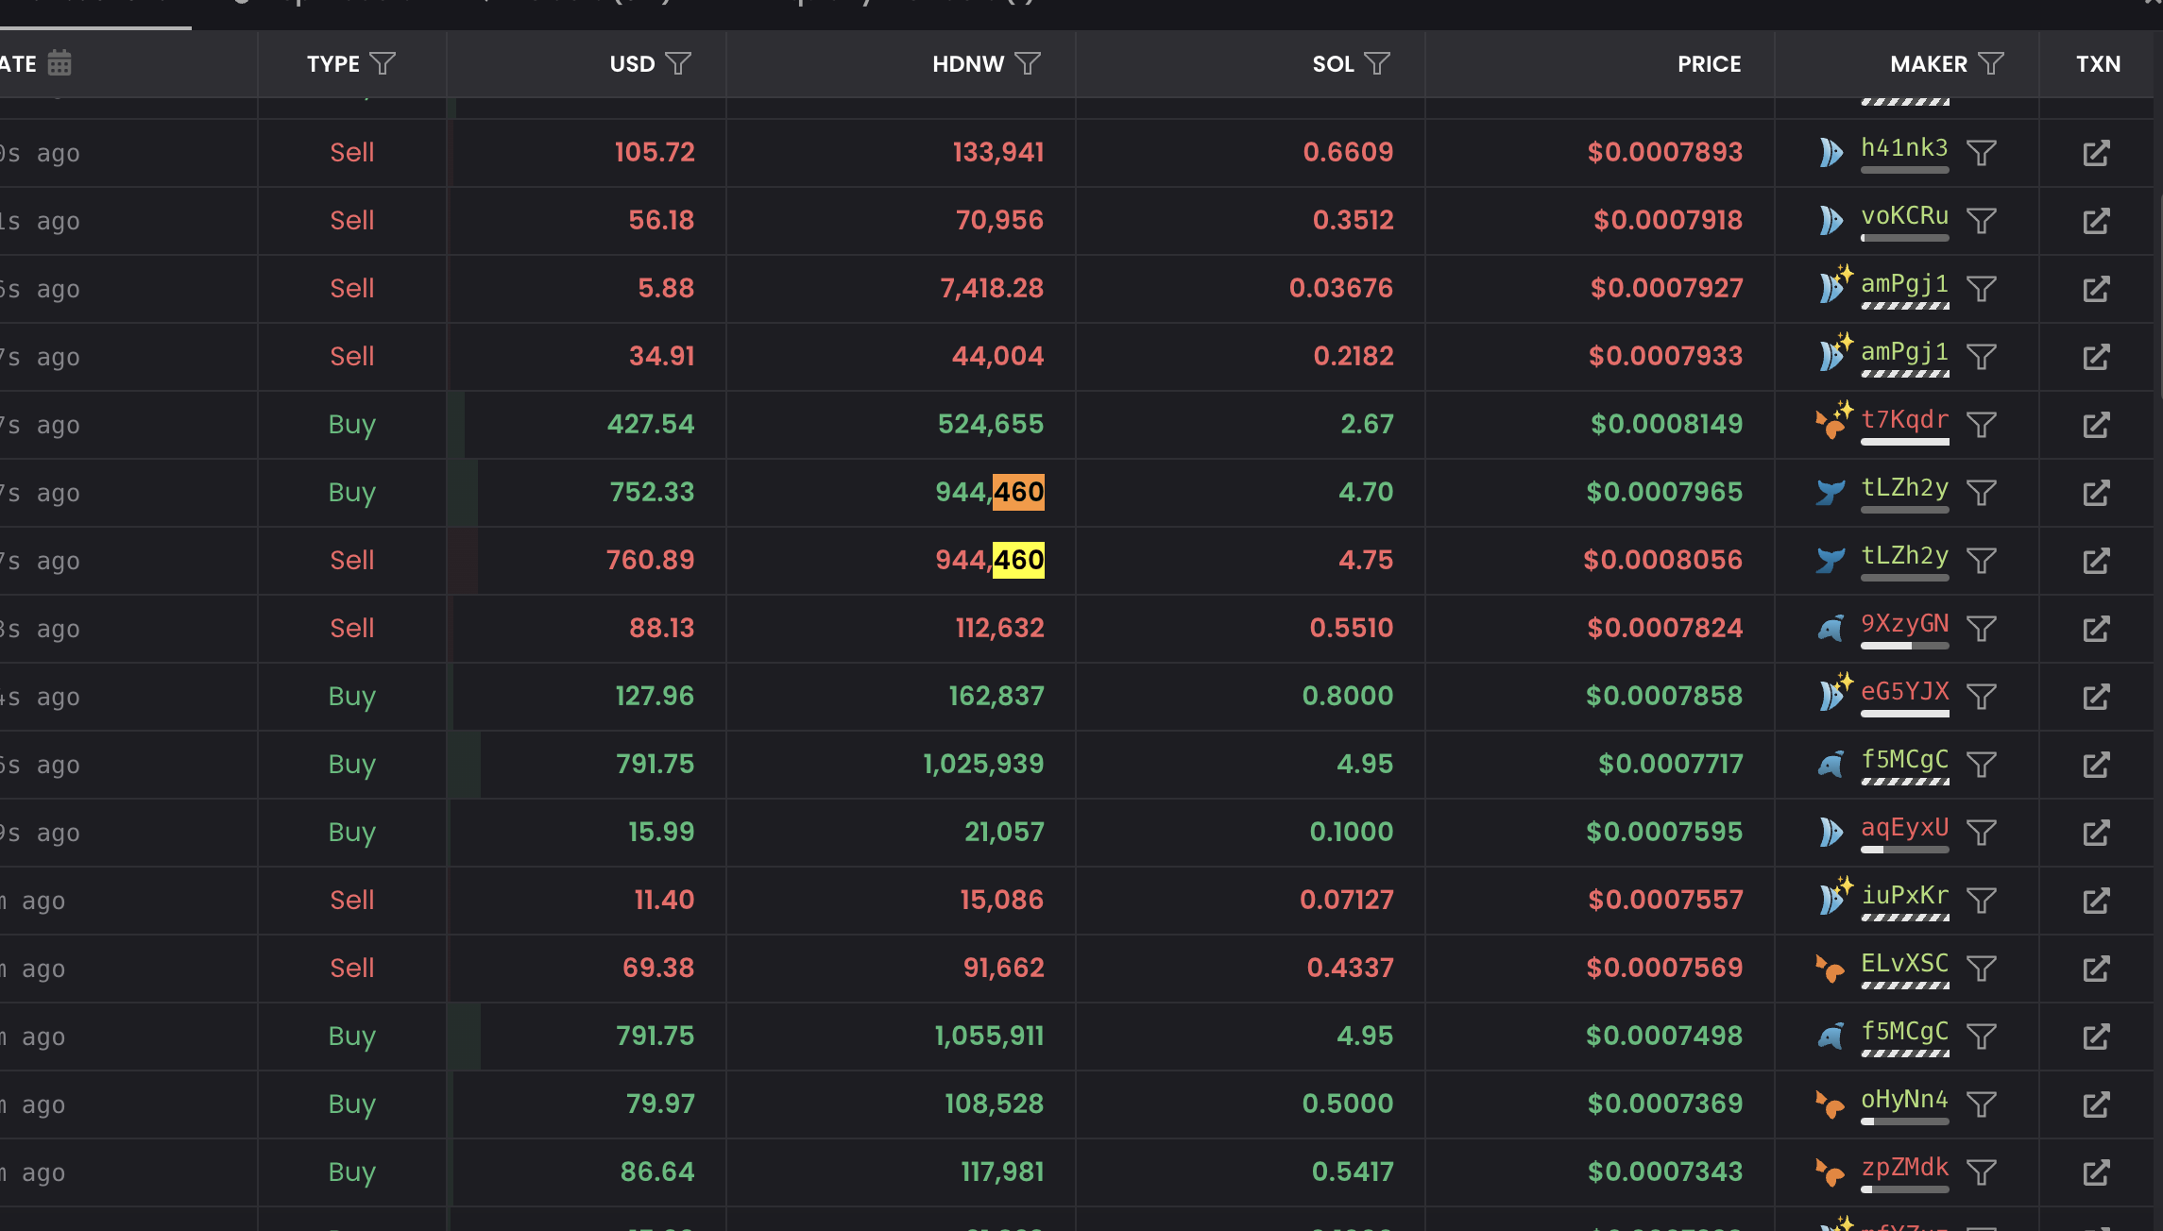Click SOL value 0.03676
This screenshot has height=1231, width=2163.
[x=1341, y=288]
